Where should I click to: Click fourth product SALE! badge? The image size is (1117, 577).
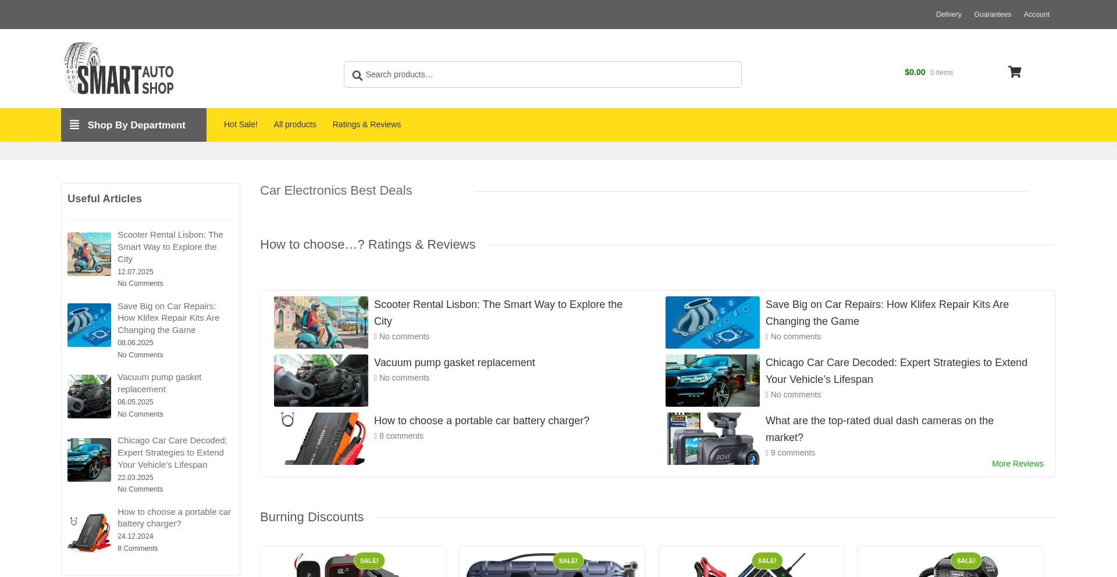click(x=966, y=561)
